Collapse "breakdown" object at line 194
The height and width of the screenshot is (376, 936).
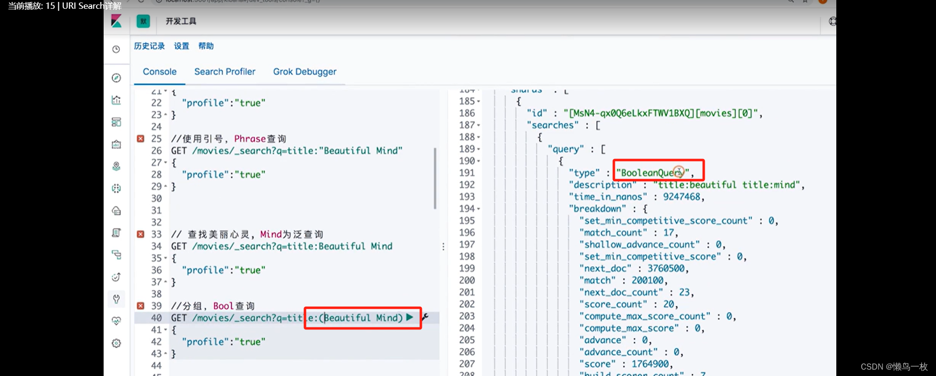pyautogui.click(x=479, y=209)
